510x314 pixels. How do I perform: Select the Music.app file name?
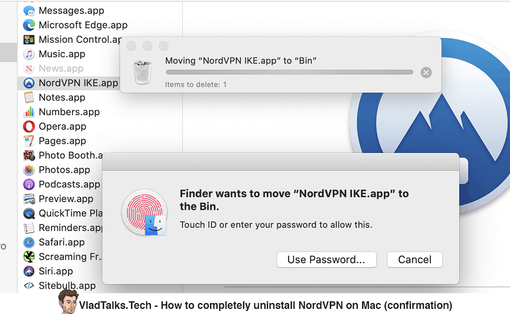62,54
